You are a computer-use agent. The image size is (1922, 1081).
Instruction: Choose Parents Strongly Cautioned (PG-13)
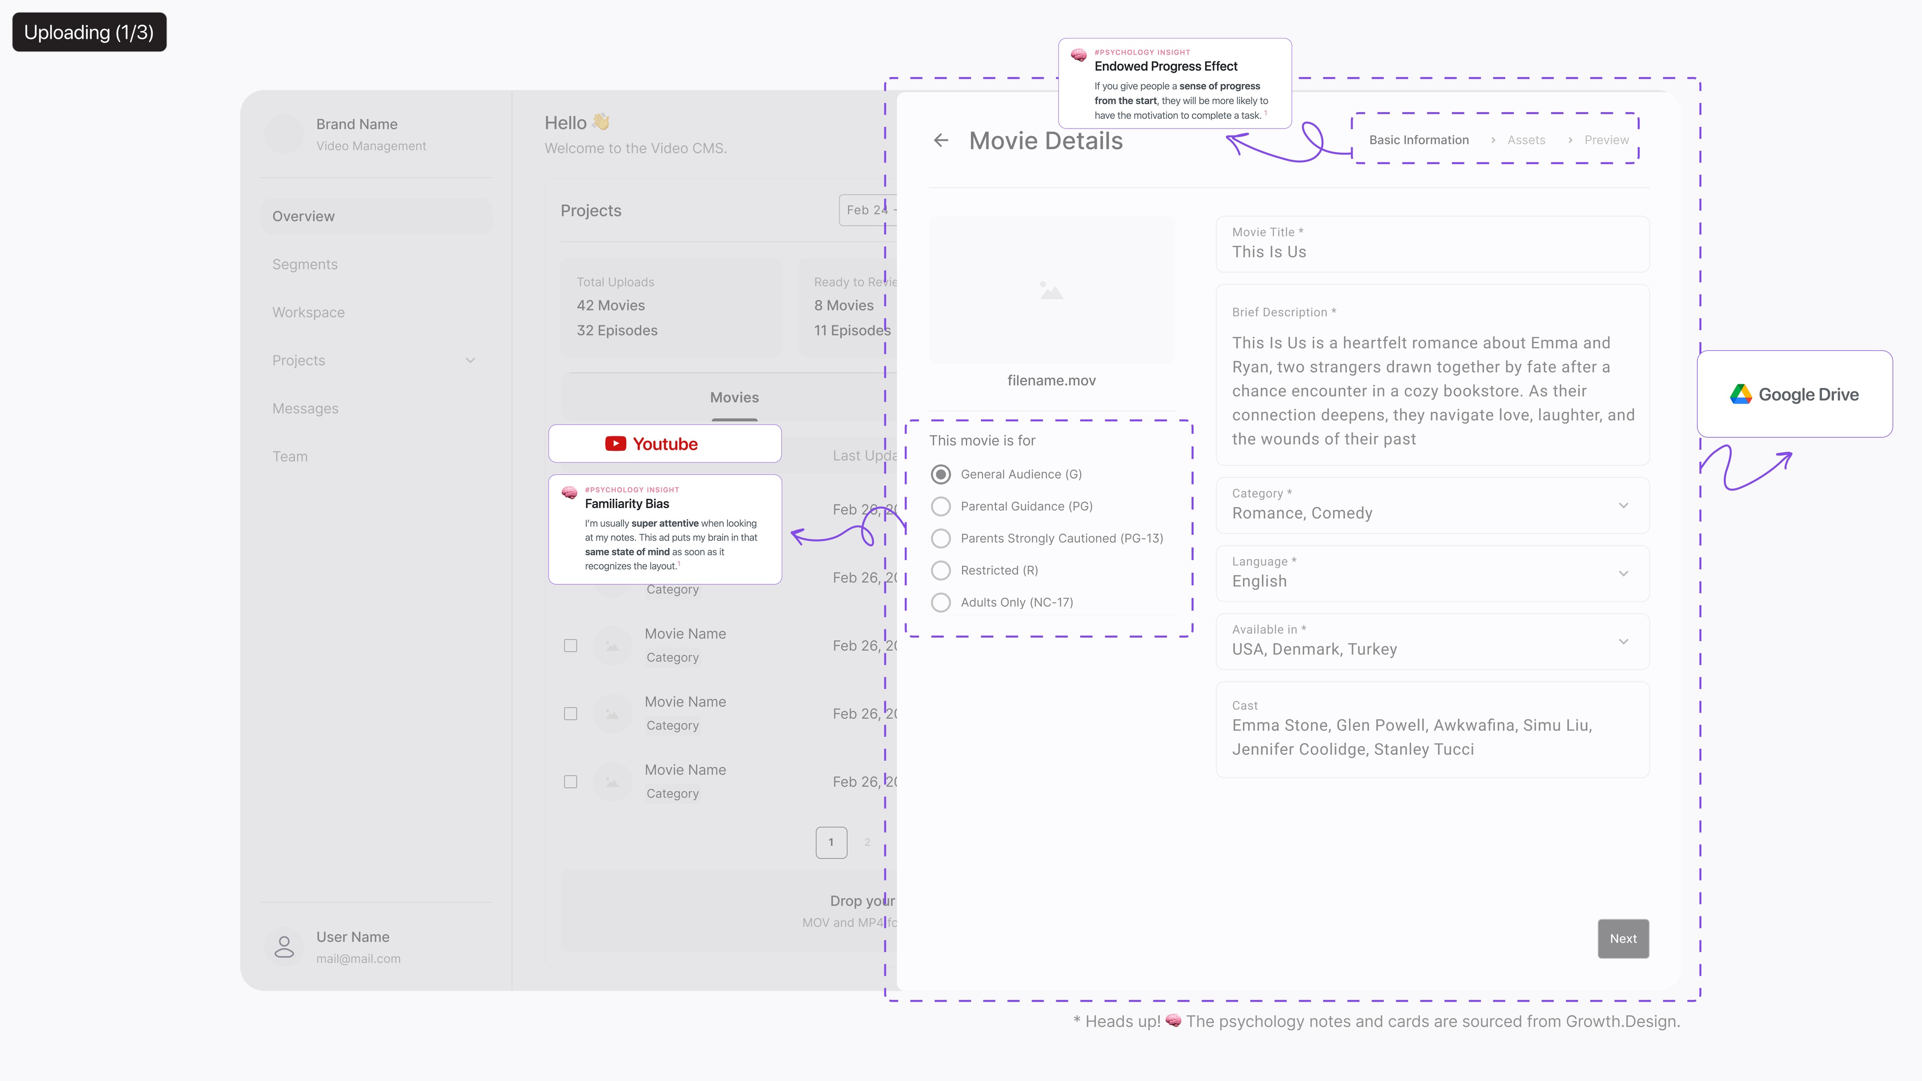click(941, 539)
